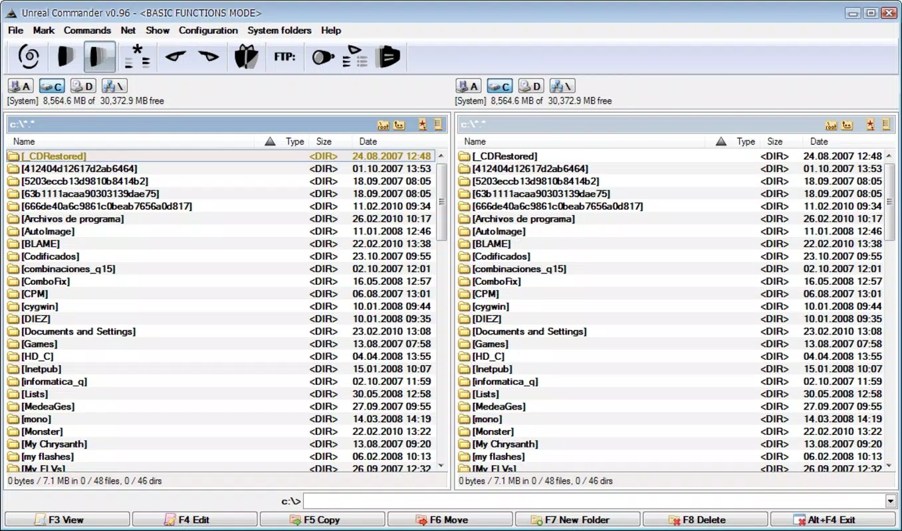Expand the command line history dropdown arrow
The width and height of the screenshot is (902, 531).
click(891, 501)
